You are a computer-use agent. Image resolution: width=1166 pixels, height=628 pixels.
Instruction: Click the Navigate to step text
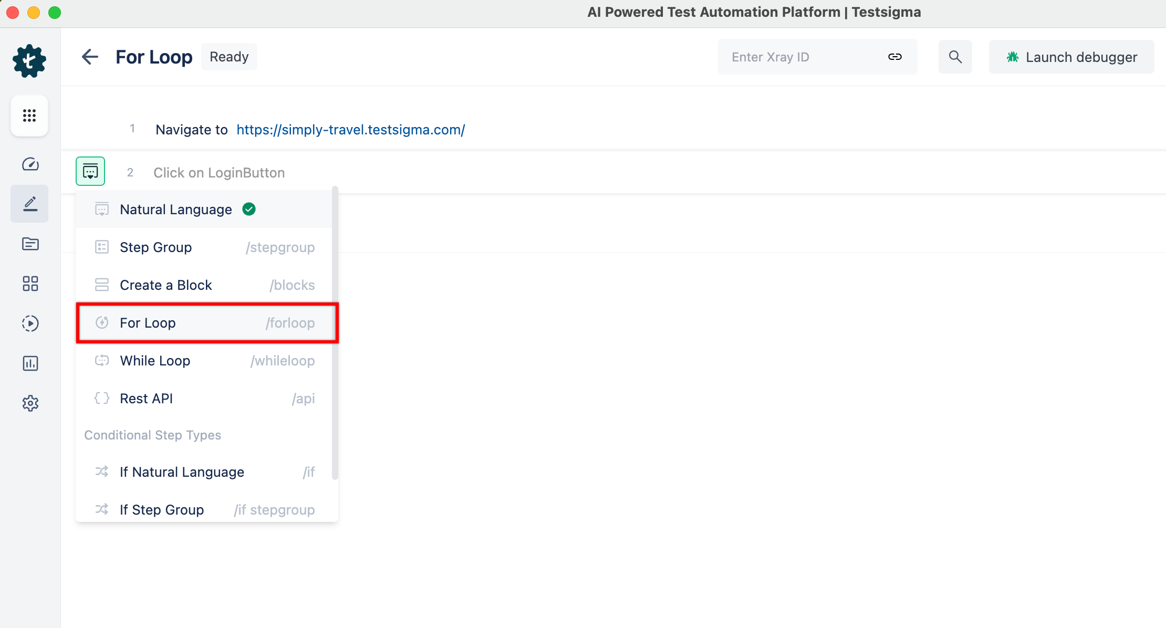[x=192, y=130]
